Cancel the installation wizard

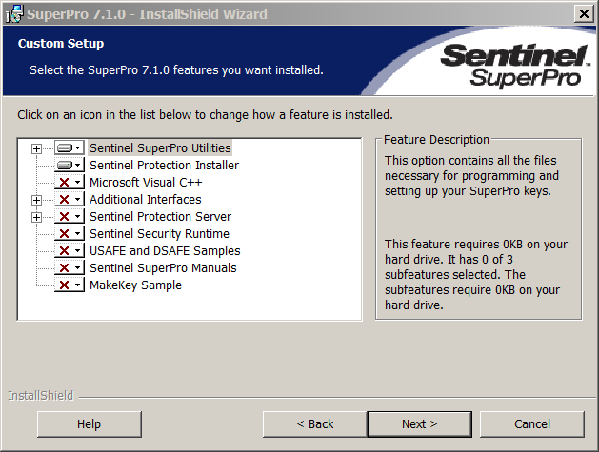click(x=532, y=424)
